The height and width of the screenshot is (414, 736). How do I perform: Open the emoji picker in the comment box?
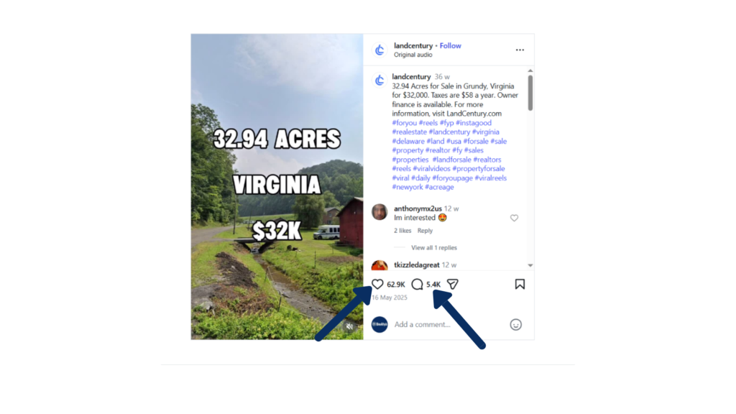[x=515, y=324]
